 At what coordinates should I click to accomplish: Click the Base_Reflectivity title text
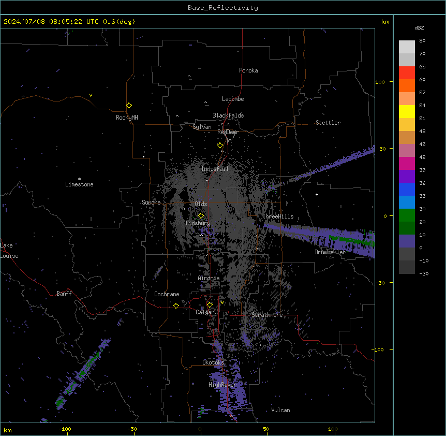pos(223,8)
